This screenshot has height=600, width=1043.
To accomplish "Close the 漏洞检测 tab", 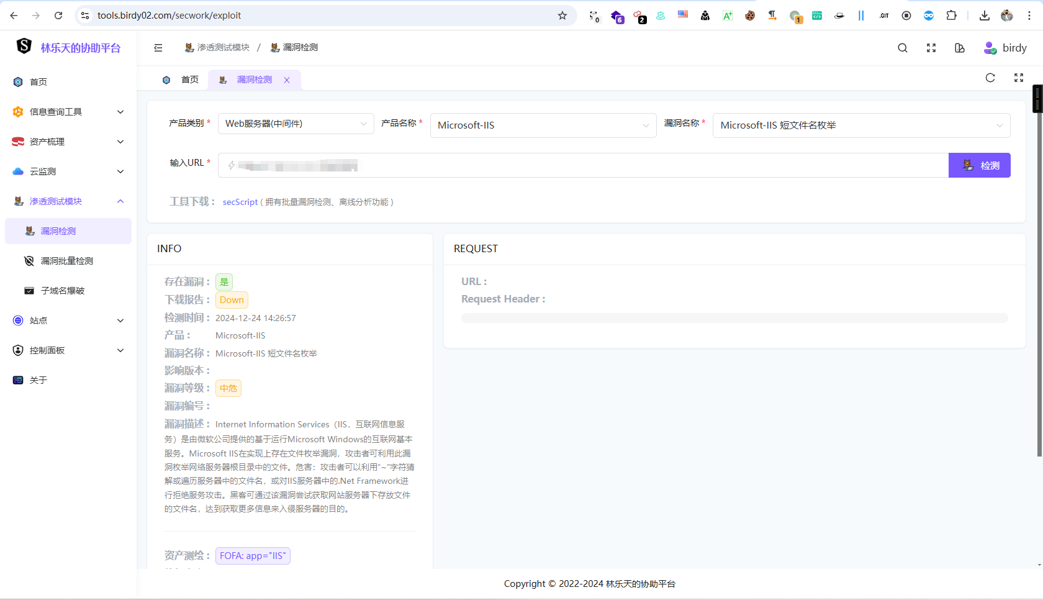I will [x=287, y=80].
